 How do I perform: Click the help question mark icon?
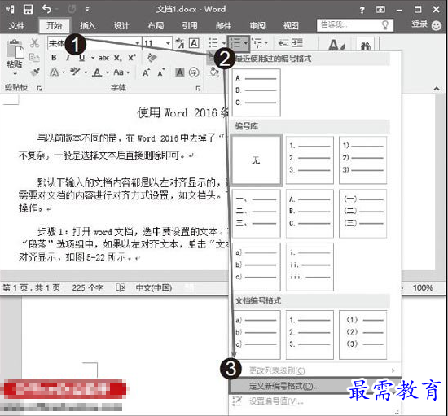click(362, 11)
